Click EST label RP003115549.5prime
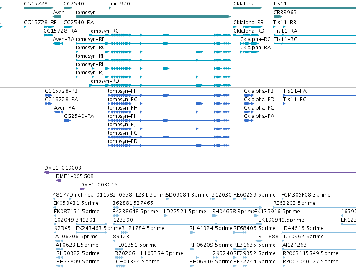The width and height of the screenshot is (356, 268). pos(310,253)
